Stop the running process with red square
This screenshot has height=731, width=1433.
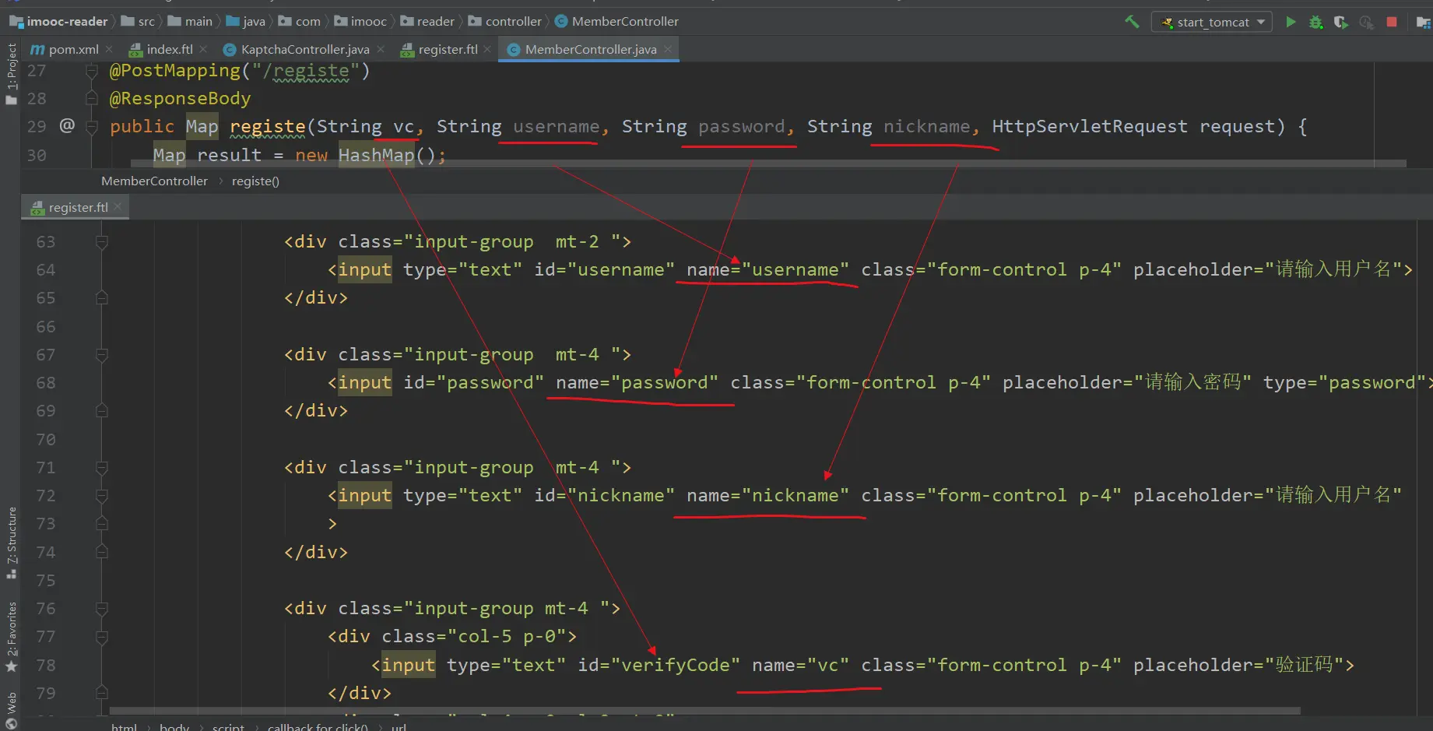1392,22
